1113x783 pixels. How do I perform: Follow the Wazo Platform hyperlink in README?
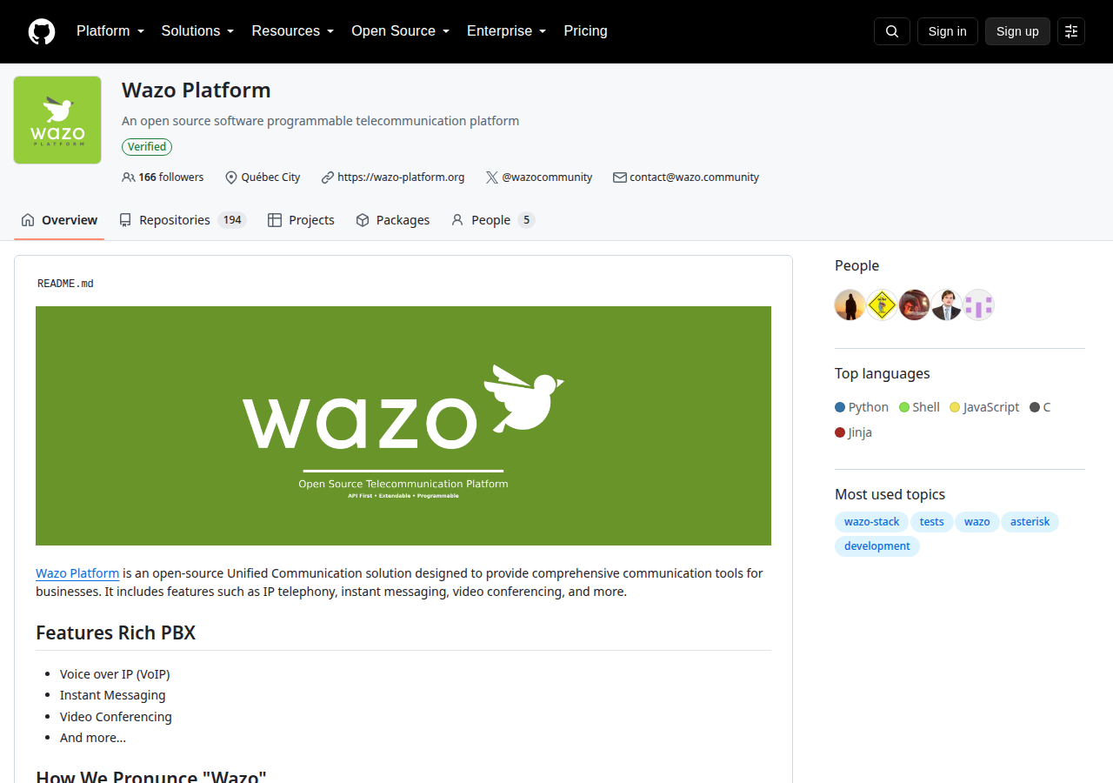(x=77, y=573)
